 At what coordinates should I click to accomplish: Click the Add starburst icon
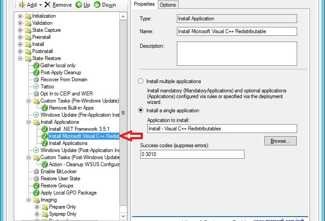point(22,4)
